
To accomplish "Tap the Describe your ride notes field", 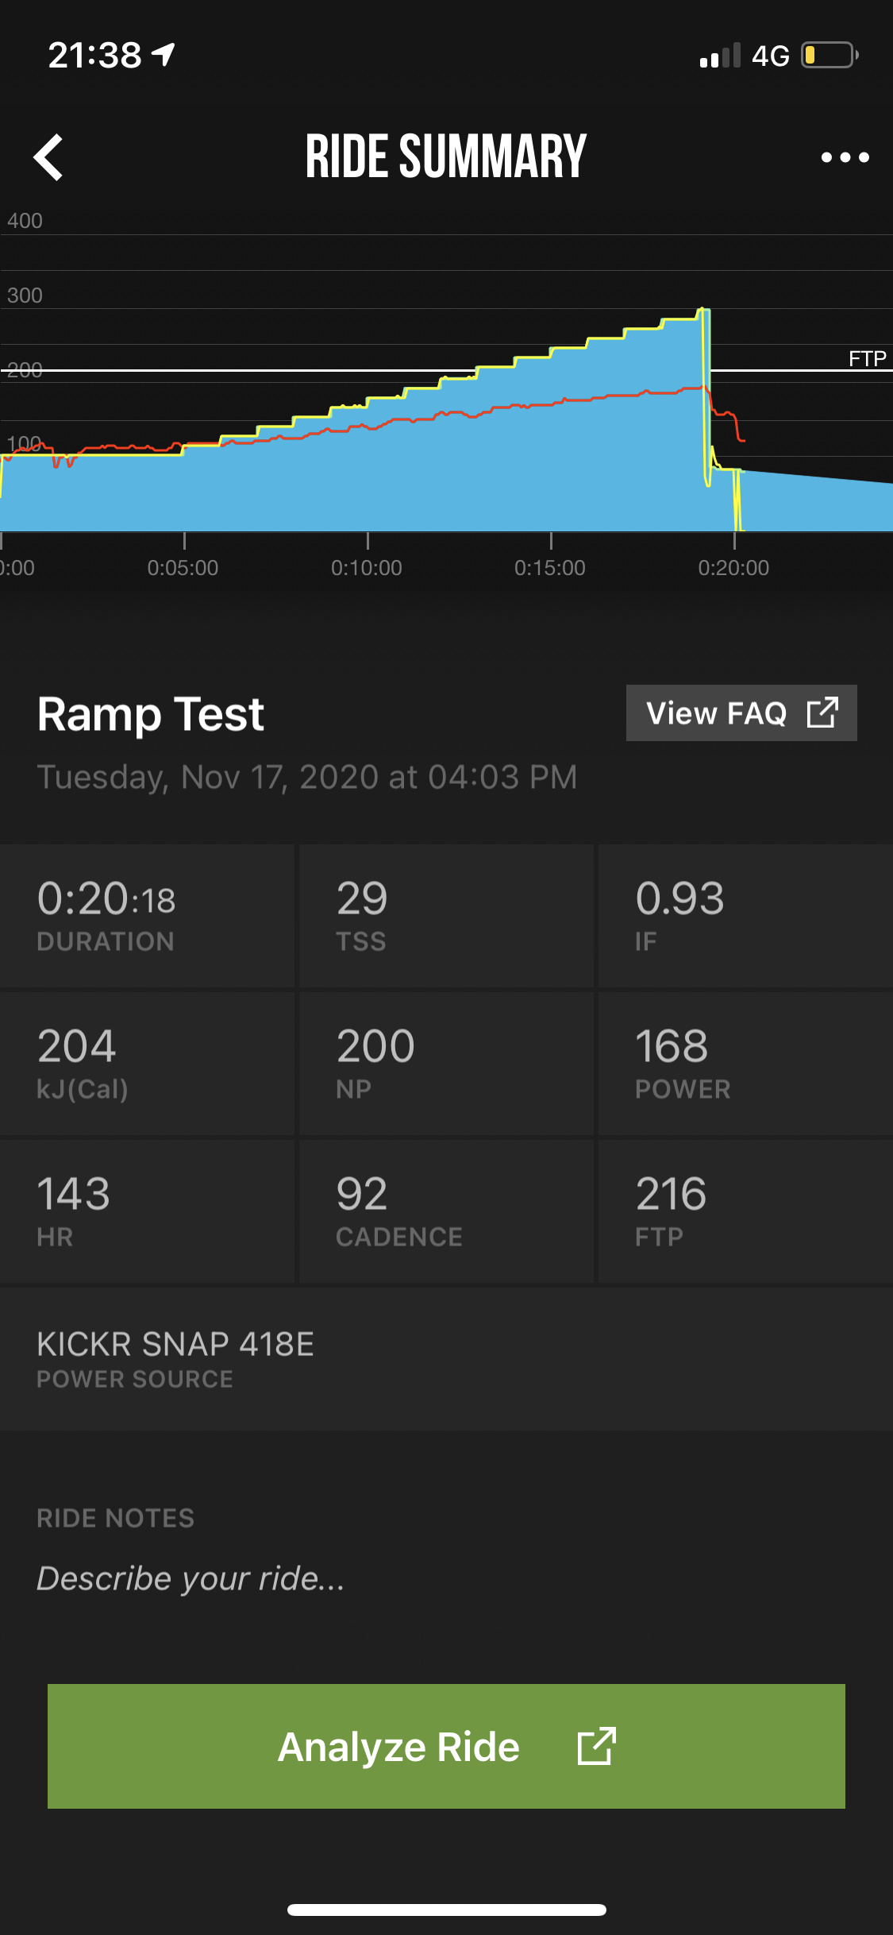I will point(191,1578).
